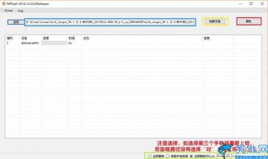Image resolution: width=268 pixels, height=159 pixels.
Task: Open the Driver menu
Action: (9, 10)
